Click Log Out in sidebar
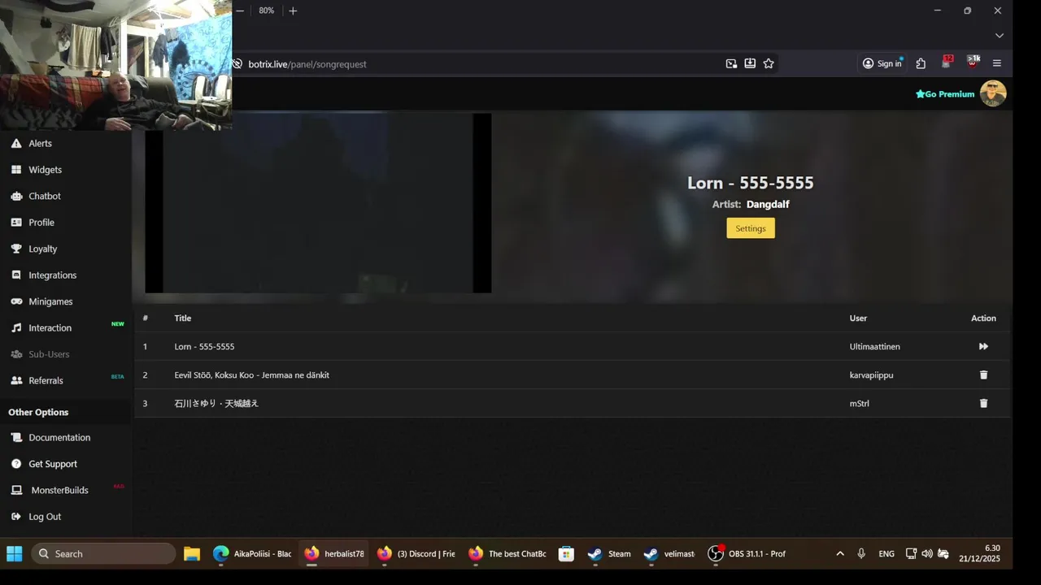This screenshot has width=1041, height=585. [45, 517]
